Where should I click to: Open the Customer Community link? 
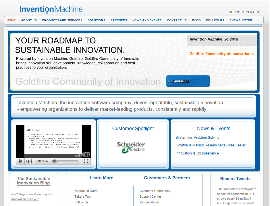[155, 191]
